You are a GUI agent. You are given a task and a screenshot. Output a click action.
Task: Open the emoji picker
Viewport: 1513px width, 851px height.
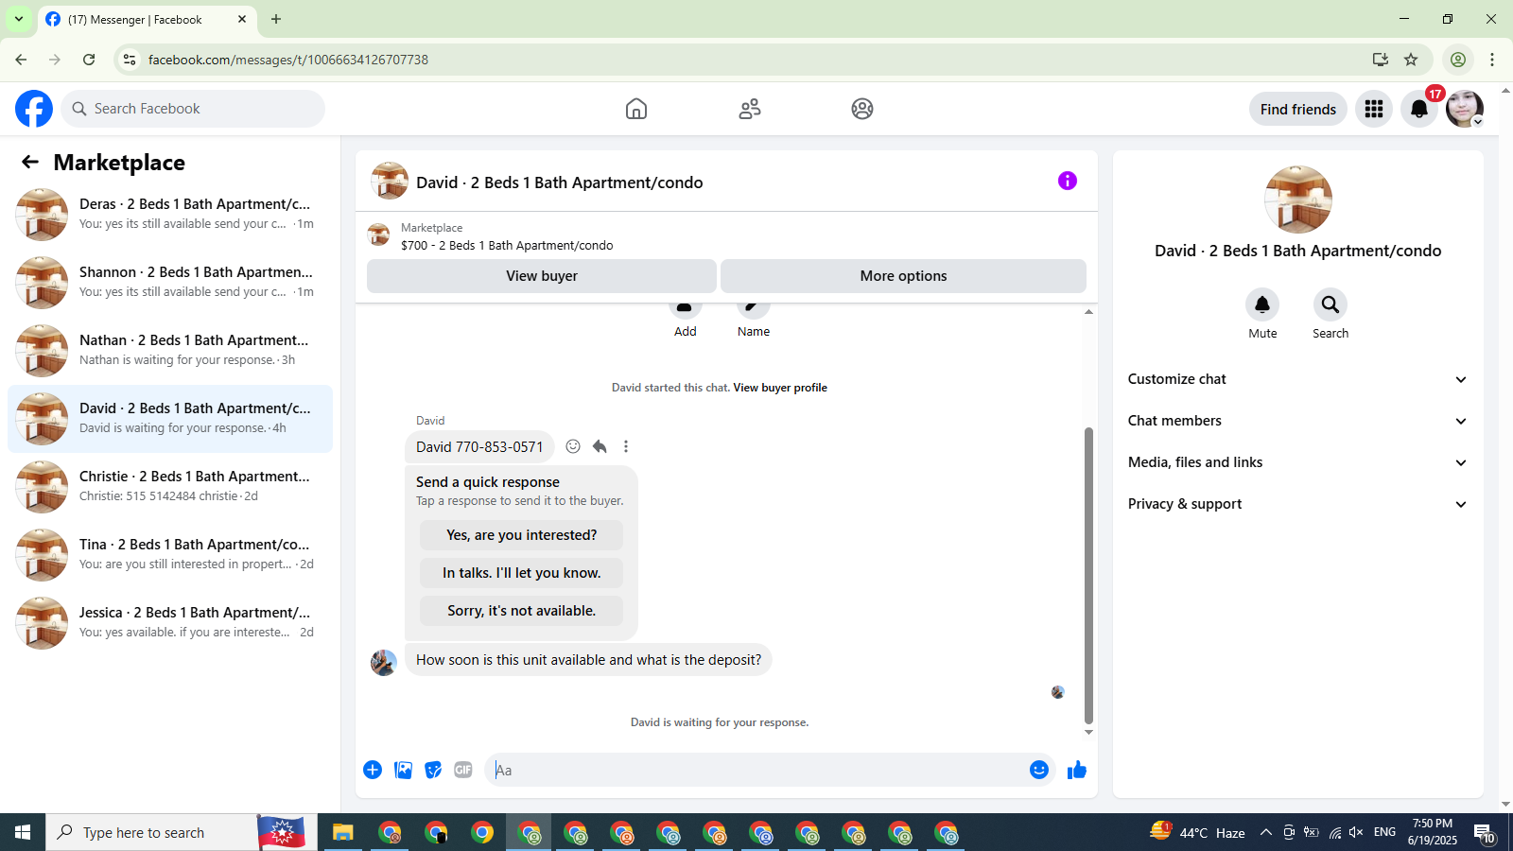[x=1039, y=770]
